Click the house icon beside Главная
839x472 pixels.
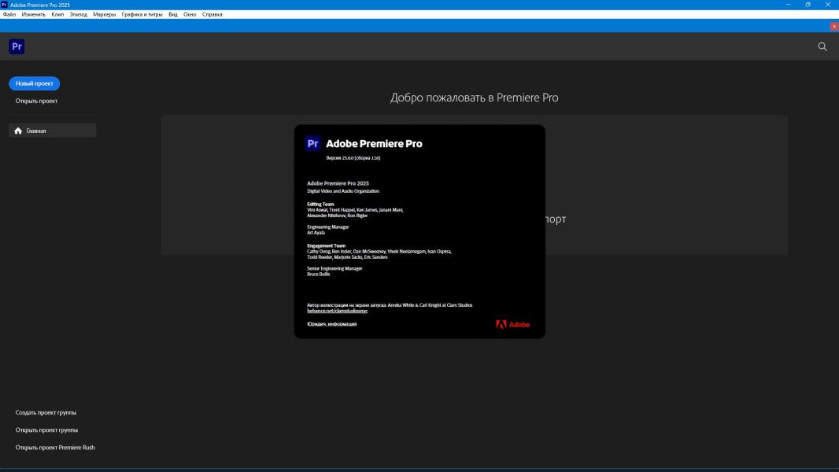[18, 131]
